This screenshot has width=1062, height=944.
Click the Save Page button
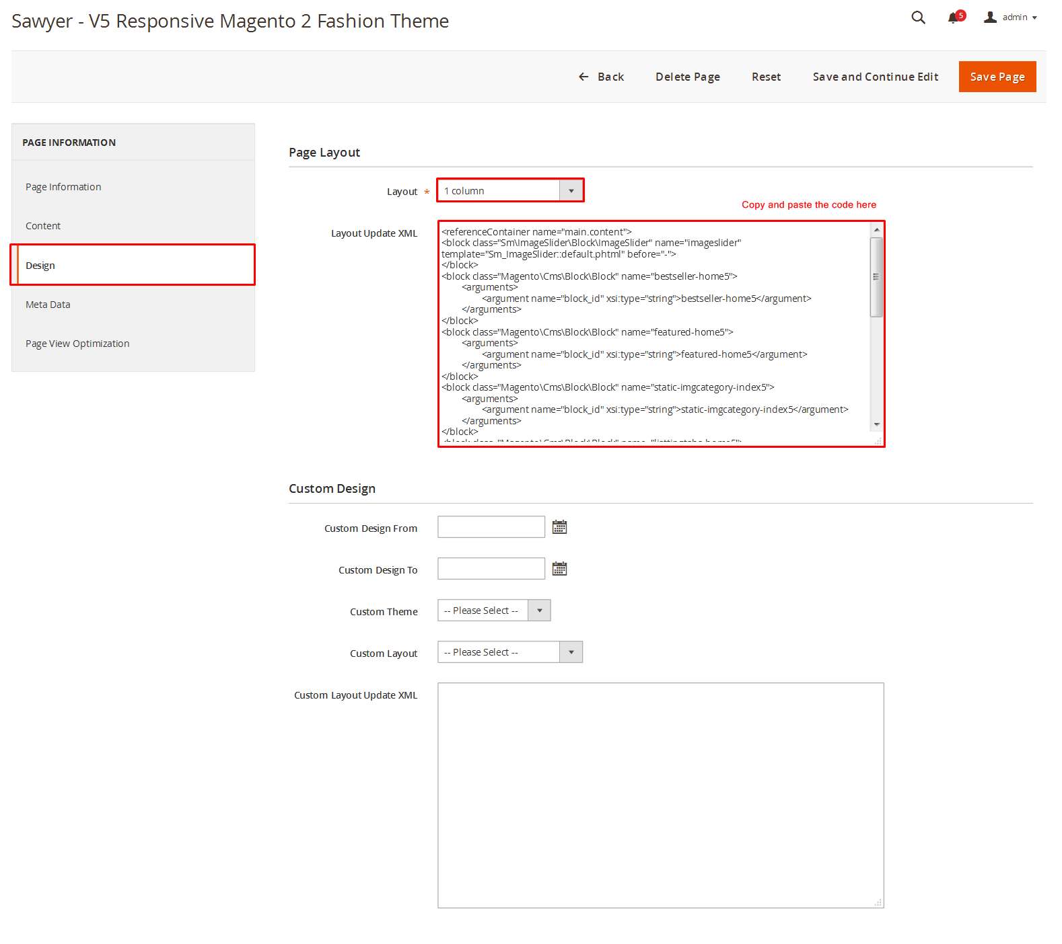click(x=997, y=77)
